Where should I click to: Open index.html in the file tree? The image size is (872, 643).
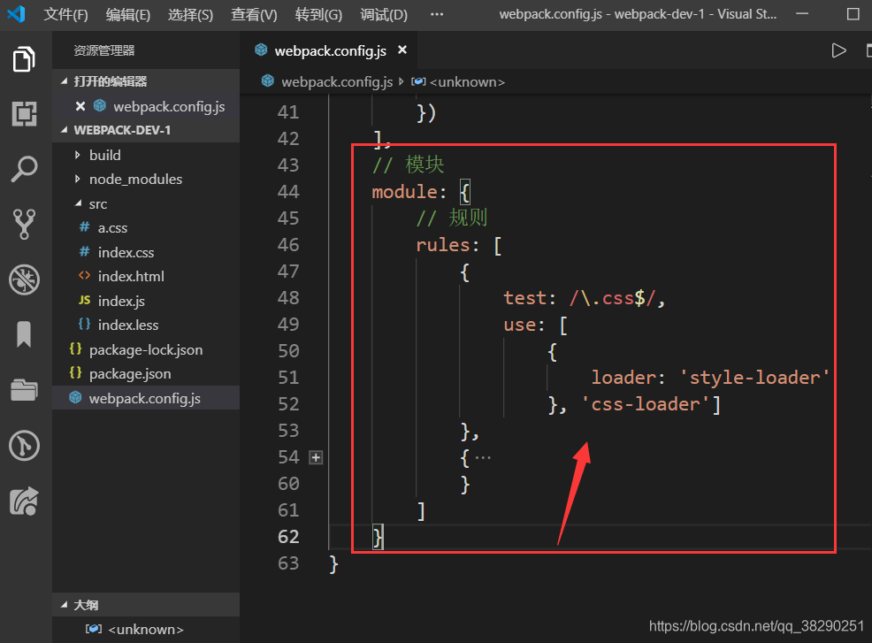tap(131, 277)
